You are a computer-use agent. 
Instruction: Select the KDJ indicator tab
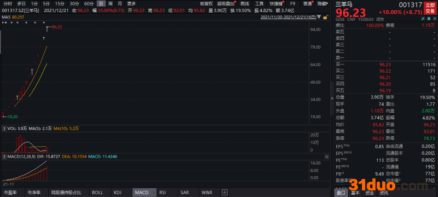[x=118, y=193]
